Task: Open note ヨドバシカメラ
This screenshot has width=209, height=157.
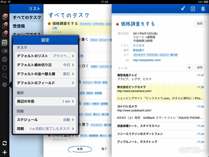Action: 160,112
